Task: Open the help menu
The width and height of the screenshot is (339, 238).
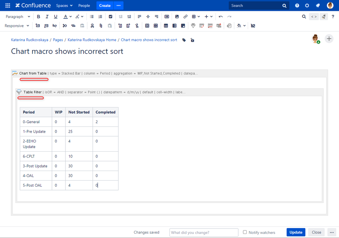Action: (297, 6)
